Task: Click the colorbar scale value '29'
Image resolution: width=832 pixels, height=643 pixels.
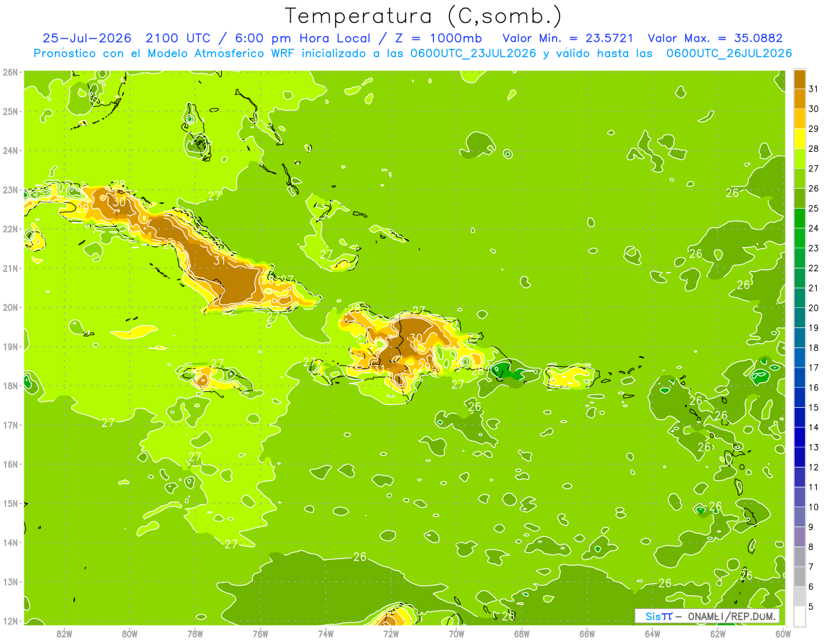Action: [x=814, y=128]
